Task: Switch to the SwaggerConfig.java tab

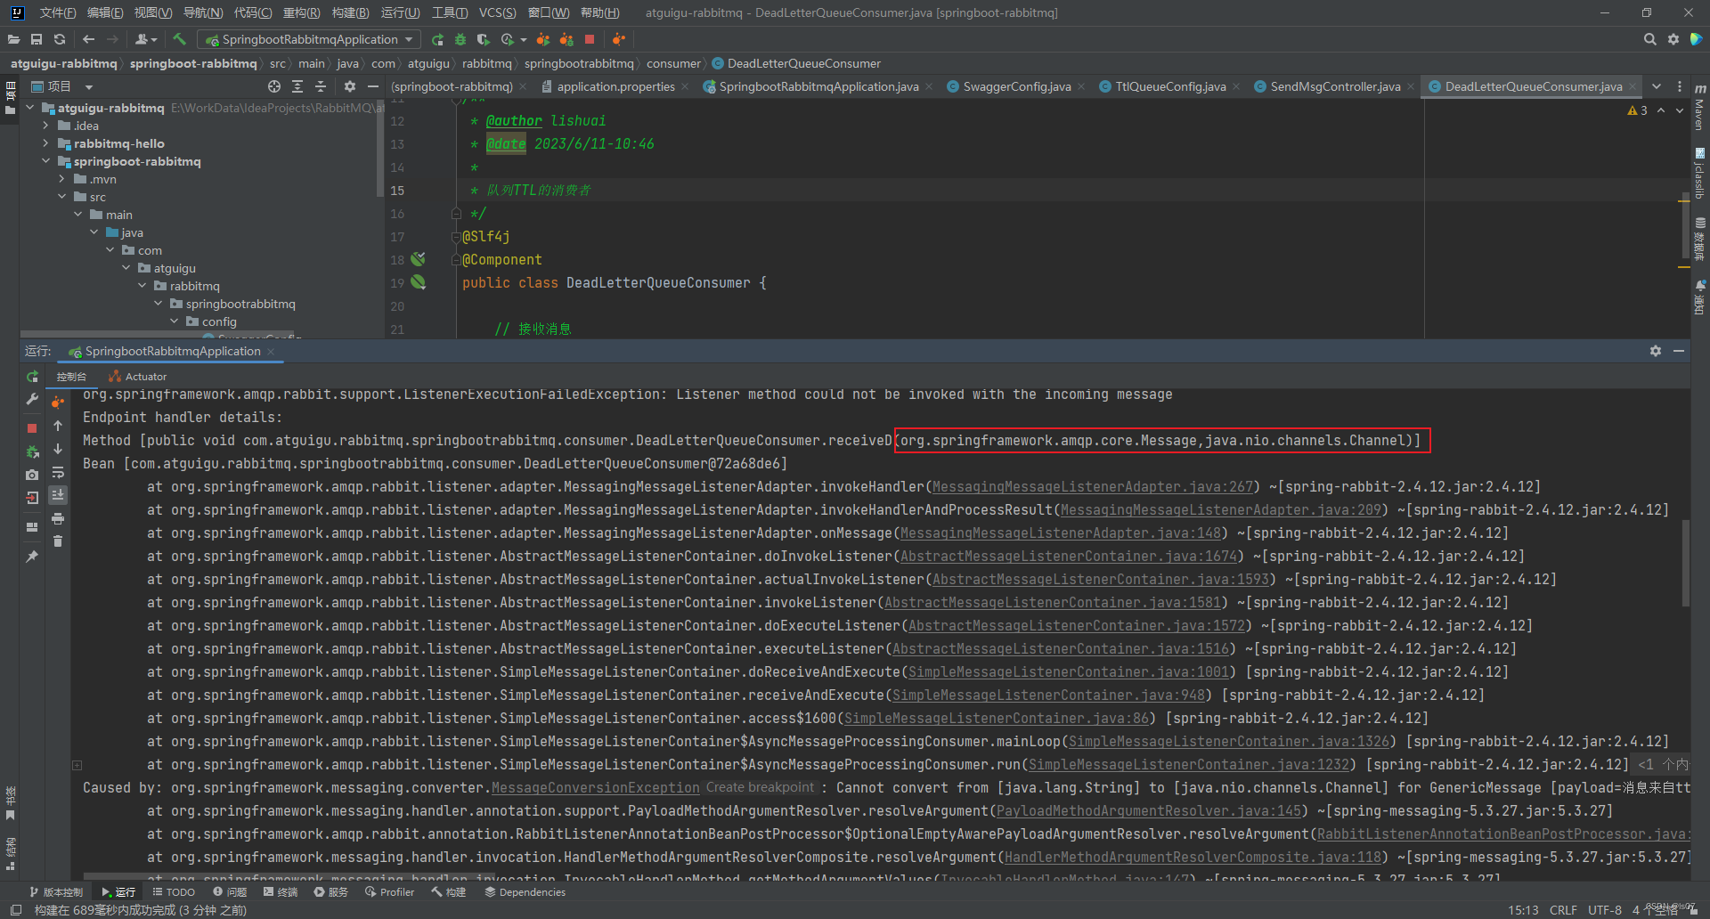Action: pos(1017,86)
